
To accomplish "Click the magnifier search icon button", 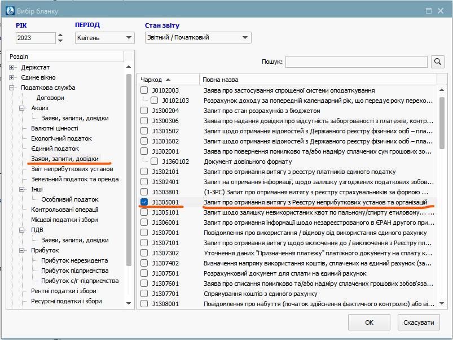I will (x=437, y=62).
